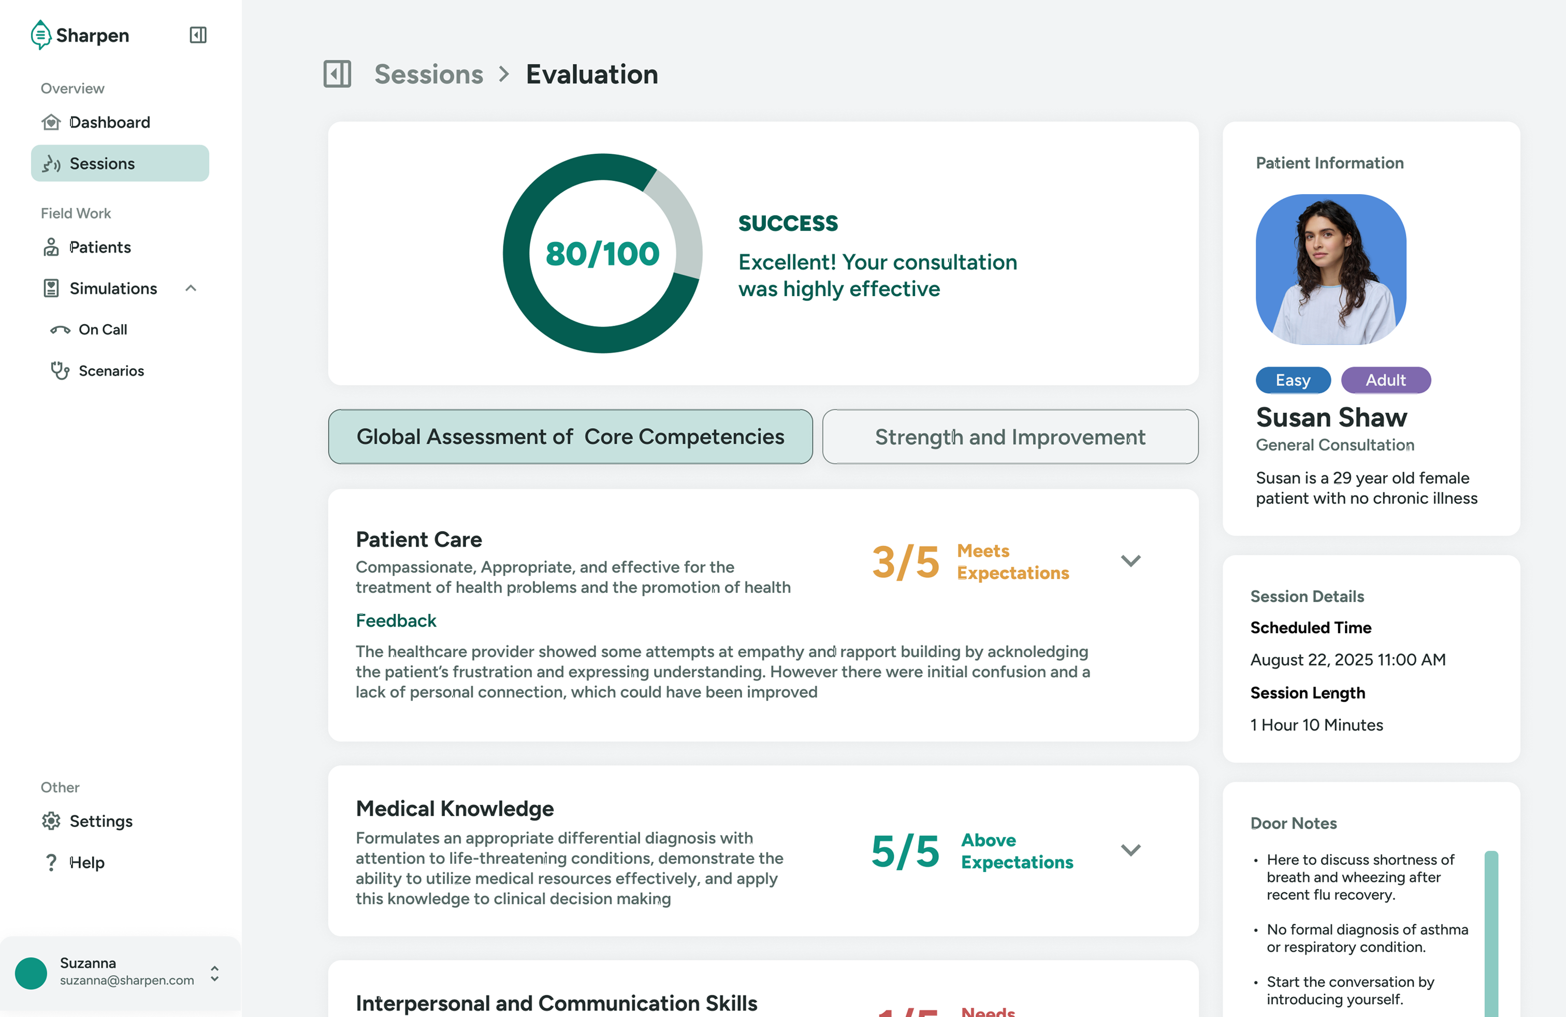
Task: Click the Help question mark icon
Action: tap(51, 862)
